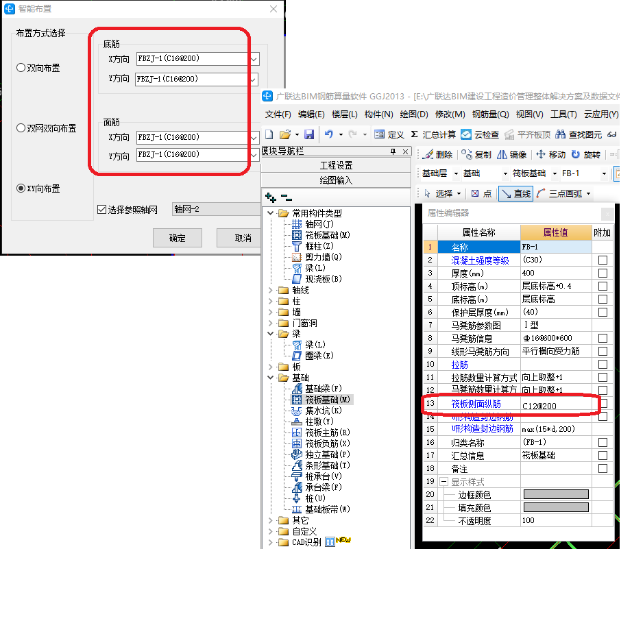
Task: Click the Redo arrow icon
Action: (353, 134)
